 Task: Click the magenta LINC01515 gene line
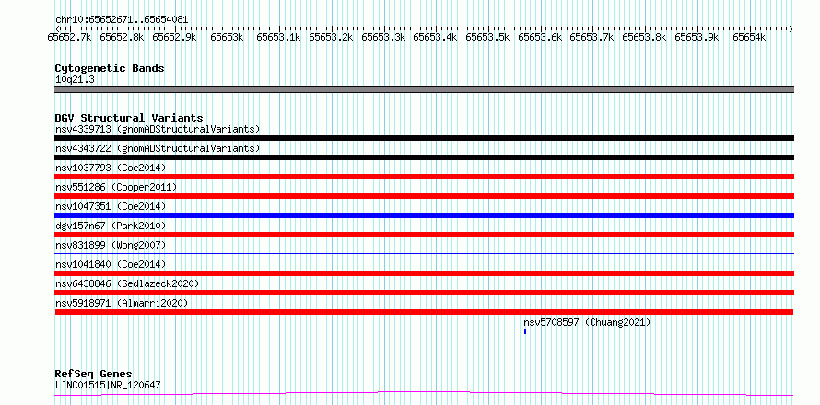(x=424, y=394)
